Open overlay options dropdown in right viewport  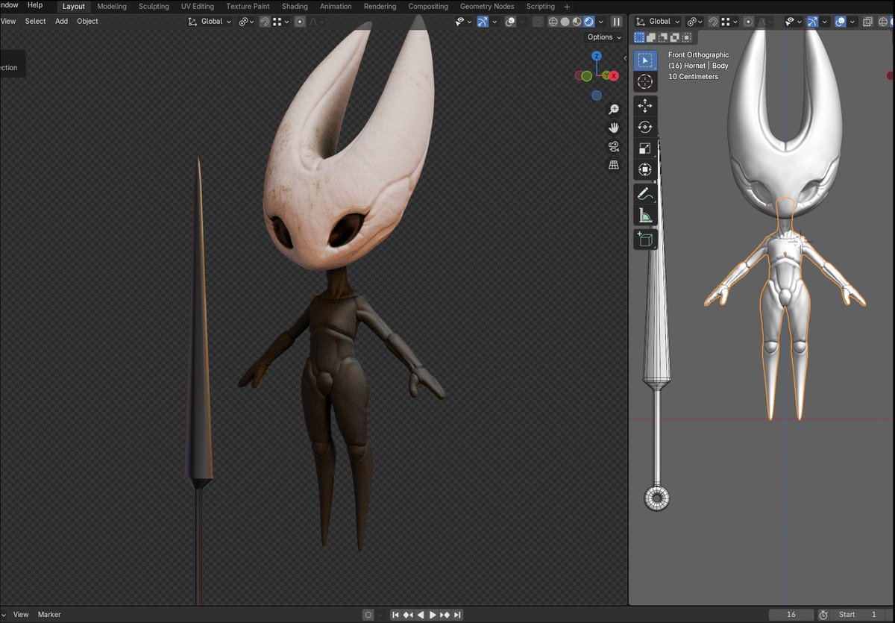coord(852,22)
